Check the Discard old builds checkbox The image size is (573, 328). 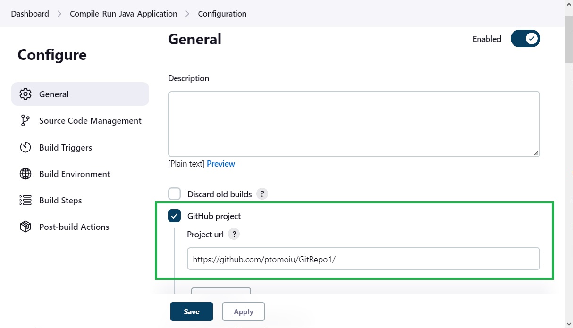pyautogui.click(x=175, y=194)
